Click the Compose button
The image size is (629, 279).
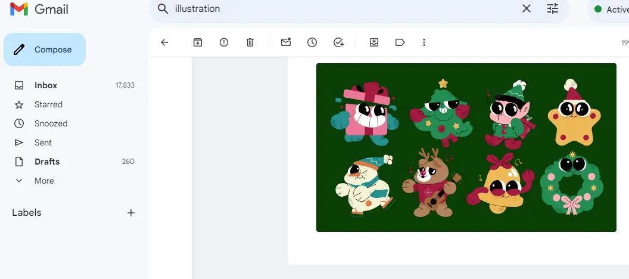[x=45, y=49]
